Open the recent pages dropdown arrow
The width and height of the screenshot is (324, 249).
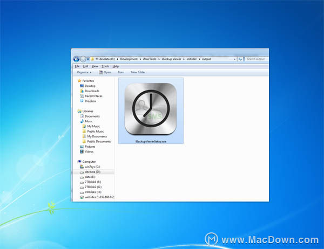(x=88, y=59)
